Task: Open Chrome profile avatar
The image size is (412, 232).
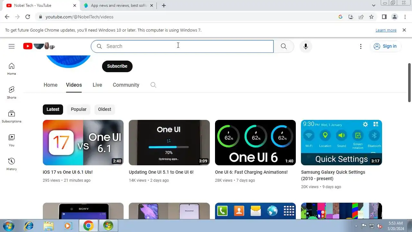Action: [x=395, y=17]
